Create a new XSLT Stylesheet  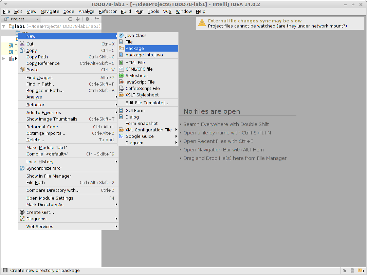[x=148, y=95]
